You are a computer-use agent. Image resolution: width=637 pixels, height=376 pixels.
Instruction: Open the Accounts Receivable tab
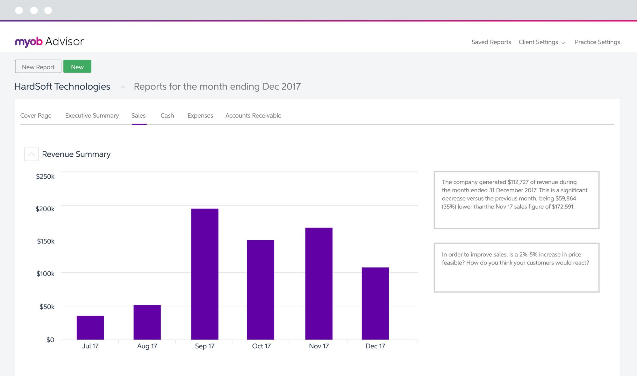coord(253,115)
